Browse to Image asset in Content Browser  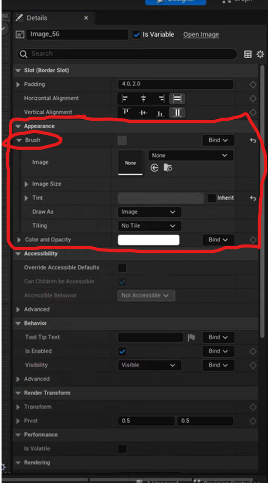167,168
